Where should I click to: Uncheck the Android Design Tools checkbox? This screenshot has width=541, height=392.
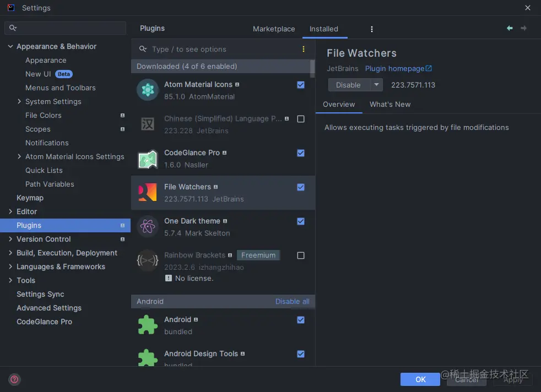301,354
